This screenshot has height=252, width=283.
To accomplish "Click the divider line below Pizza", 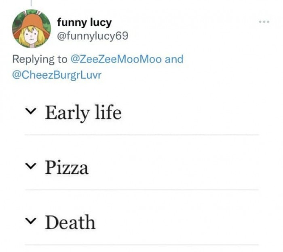I will [x=141, y=190].
